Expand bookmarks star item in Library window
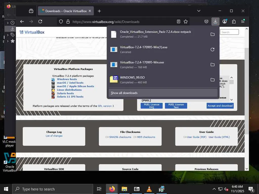The image size is (259, 194). coord(8,41)
